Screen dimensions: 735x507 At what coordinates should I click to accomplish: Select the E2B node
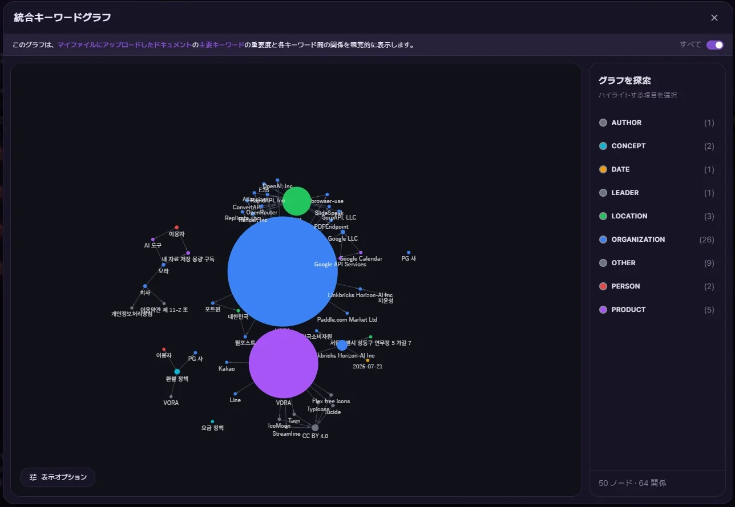pos(264,184)
